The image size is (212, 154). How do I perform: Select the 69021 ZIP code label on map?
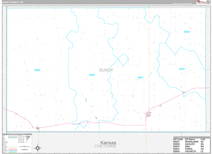[141, 77]
